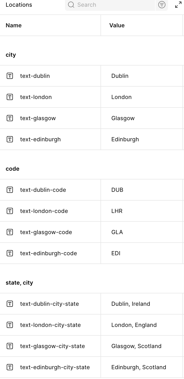184x379 pixels.
Task: Select the text-glasgow variable name
Action: coord(38,118)
